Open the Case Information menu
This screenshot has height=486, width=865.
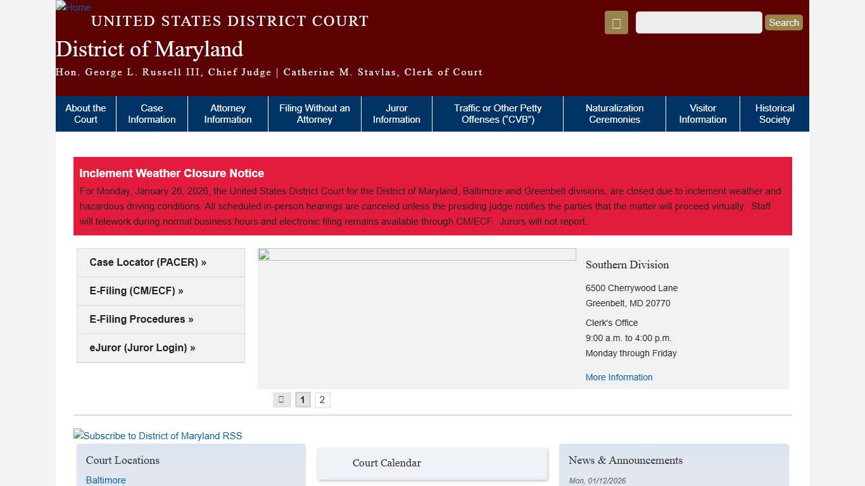(151, 113)
